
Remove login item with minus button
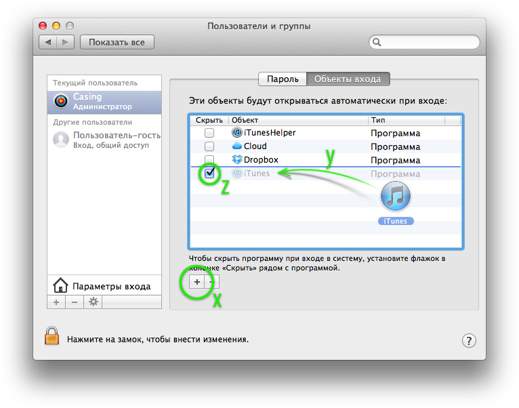212,282
